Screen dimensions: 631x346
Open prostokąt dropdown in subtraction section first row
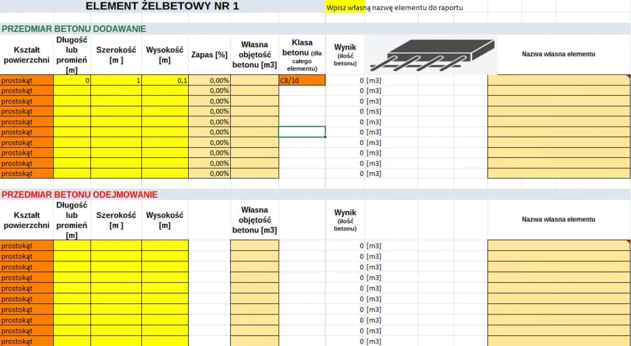(x=26, y=245)
